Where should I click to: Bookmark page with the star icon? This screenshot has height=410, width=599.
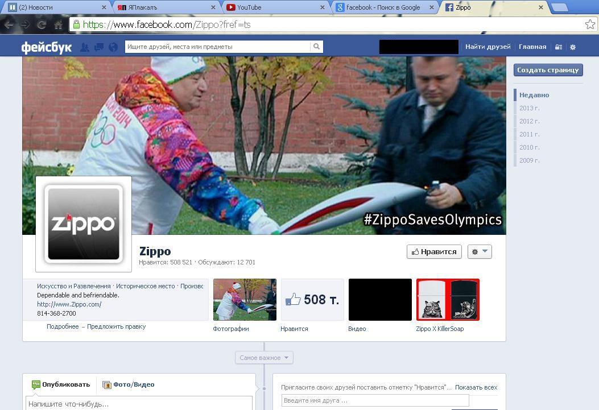pyautogui.click(x=590, y=24)
